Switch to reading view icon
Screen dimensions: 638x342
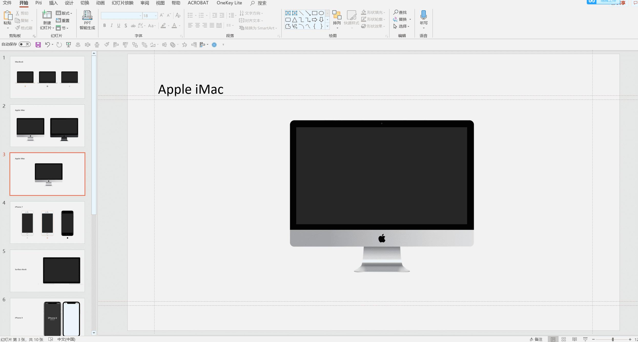(574, 339)
